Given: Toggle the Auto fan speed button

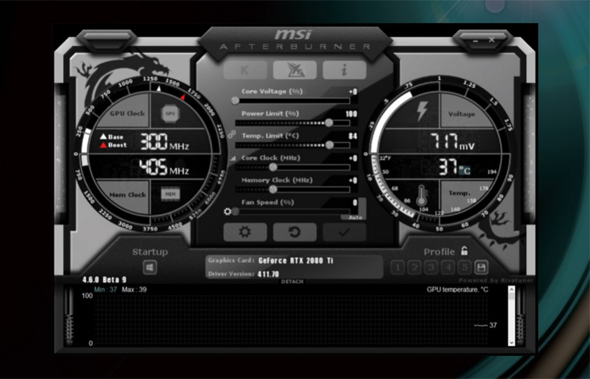Looking at the screenshot, I should [x=356, y=217].
